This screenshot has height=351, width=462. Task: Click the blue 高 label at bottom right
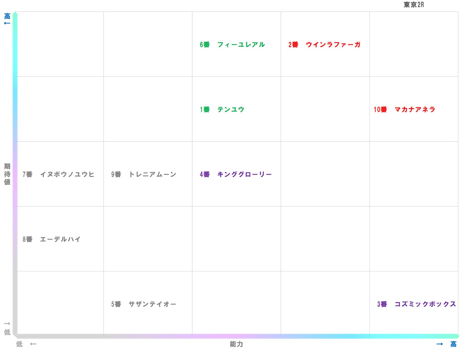(453, 344)
